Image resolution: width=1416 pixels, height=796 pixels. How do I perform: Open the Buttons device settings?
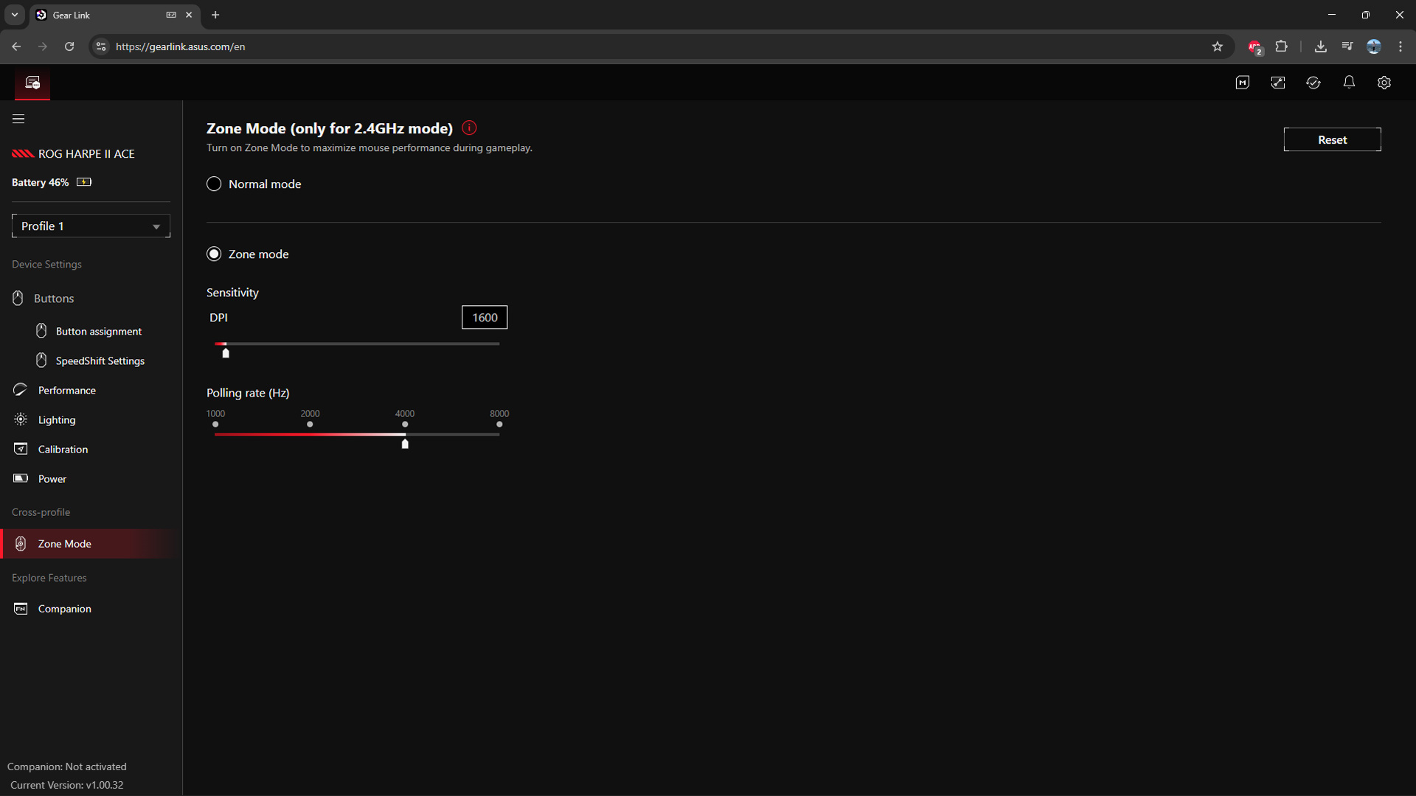(55, 298)
